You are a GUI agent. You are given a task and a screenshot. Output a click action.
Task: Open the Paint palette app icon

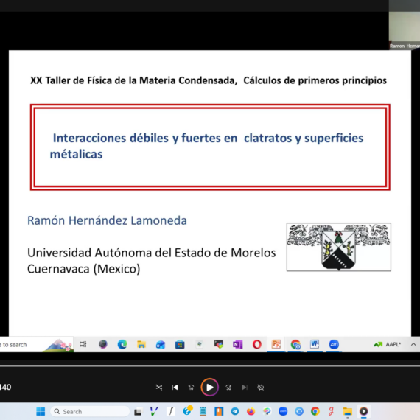[267, 411]
